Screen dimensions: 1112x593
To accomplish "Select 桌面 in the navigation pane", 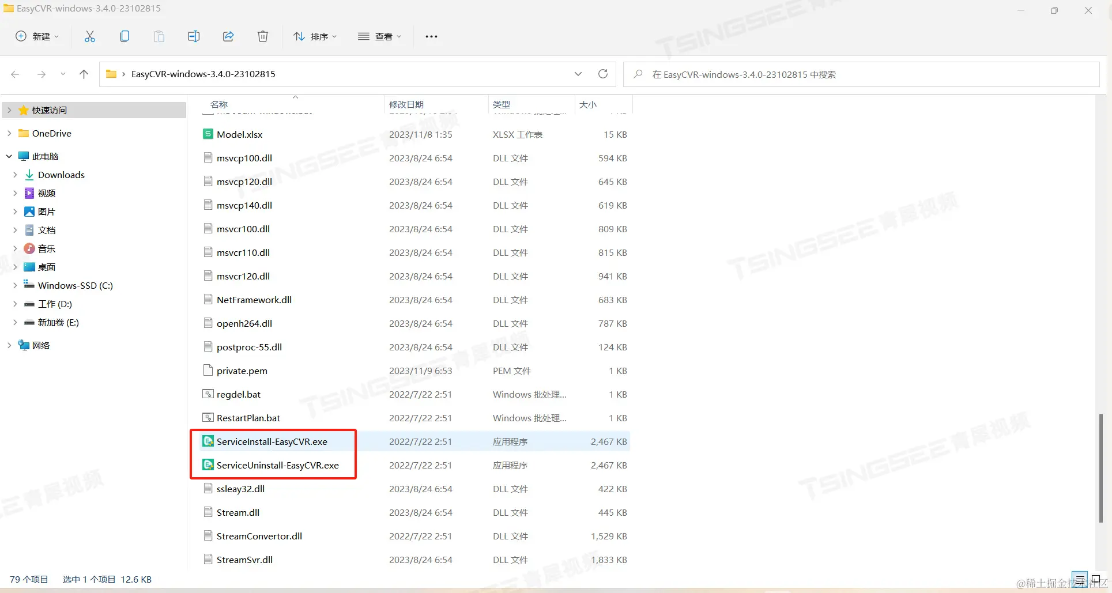I will pyautogui.click(x=47, y=267).
